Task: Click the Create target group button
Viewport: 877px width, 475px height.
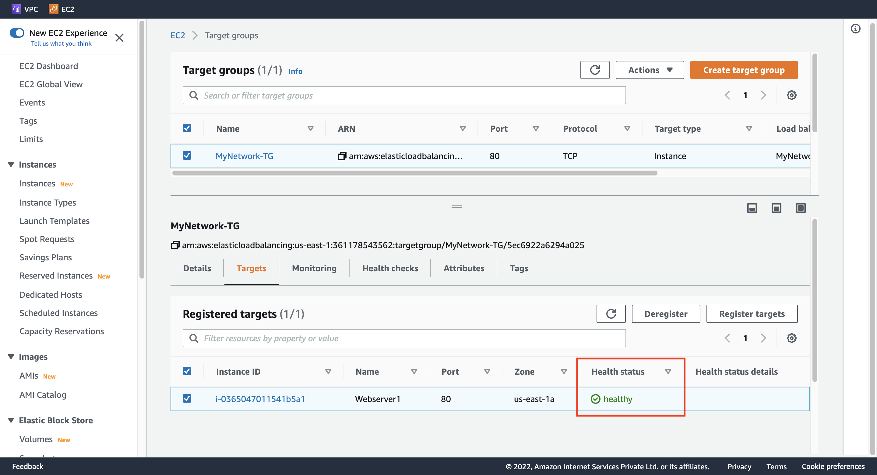Action: tap(744, 70)
